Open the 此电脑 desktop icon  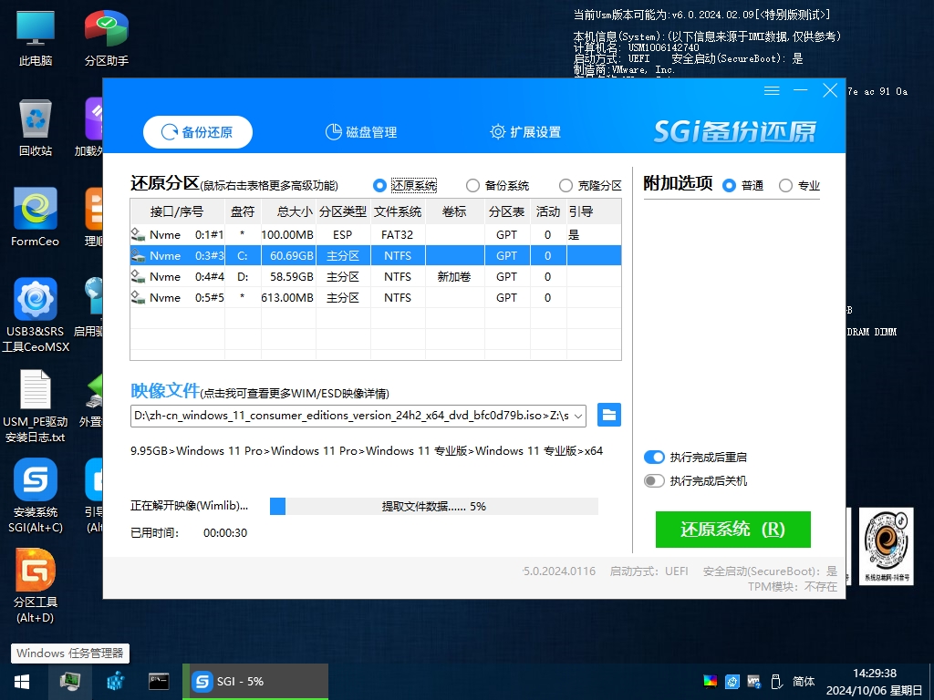tap(36, 36)
